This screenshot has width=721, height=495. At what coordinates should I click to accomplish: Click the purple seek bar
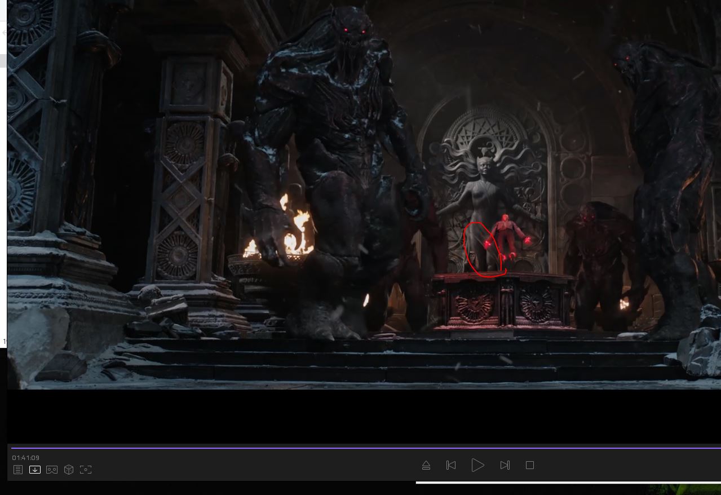pyautogui.click(x=361, y=448)
